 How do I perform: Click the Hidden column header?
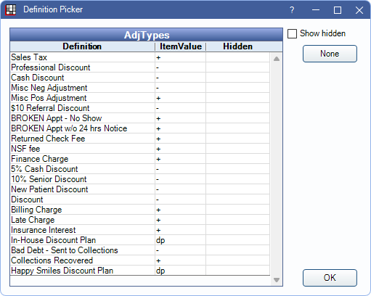237,46
